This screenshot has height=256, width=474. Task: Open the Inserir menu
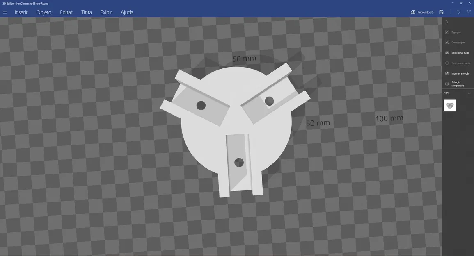21,12
